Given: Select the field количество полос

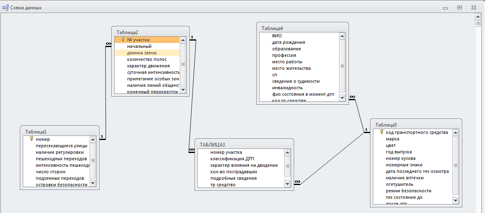Looking at the screenshot, I should pos(147,59).
